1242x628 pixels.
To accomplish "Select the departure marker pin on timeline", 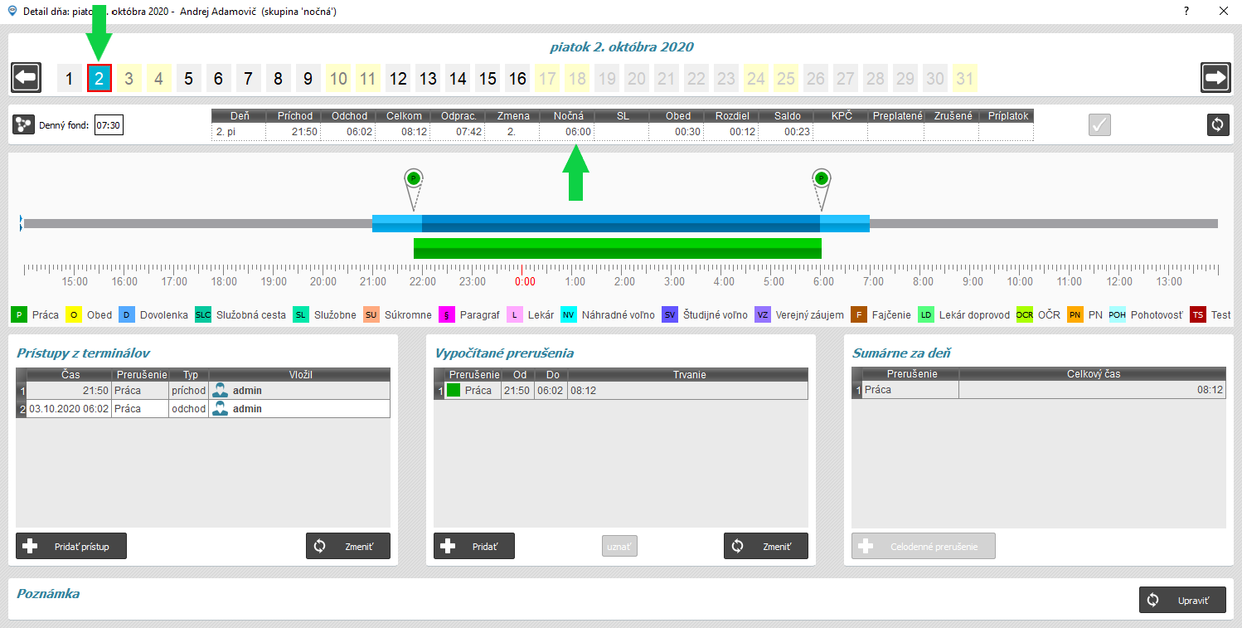I will pyautogui.click(x=821, y=188).
